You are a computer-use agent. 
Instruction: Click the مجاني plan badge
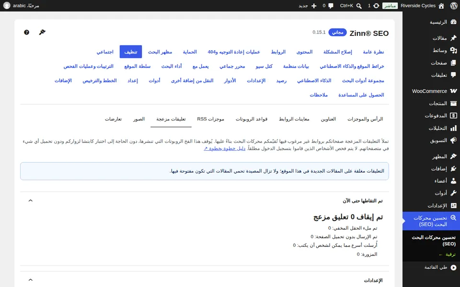pyautogui.click(x=337, y=33)
